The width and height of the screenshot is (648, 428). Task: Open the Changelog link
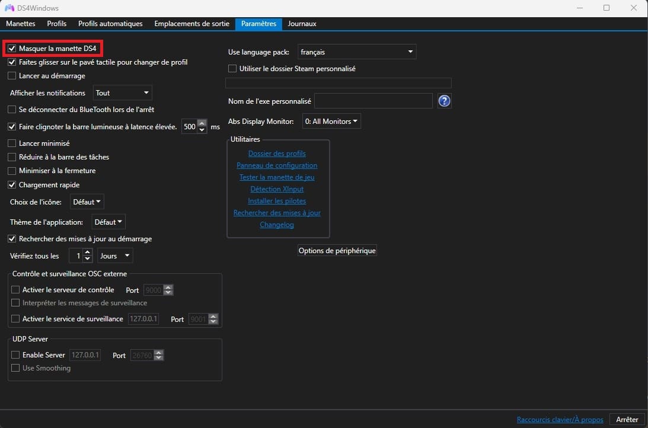277,225
